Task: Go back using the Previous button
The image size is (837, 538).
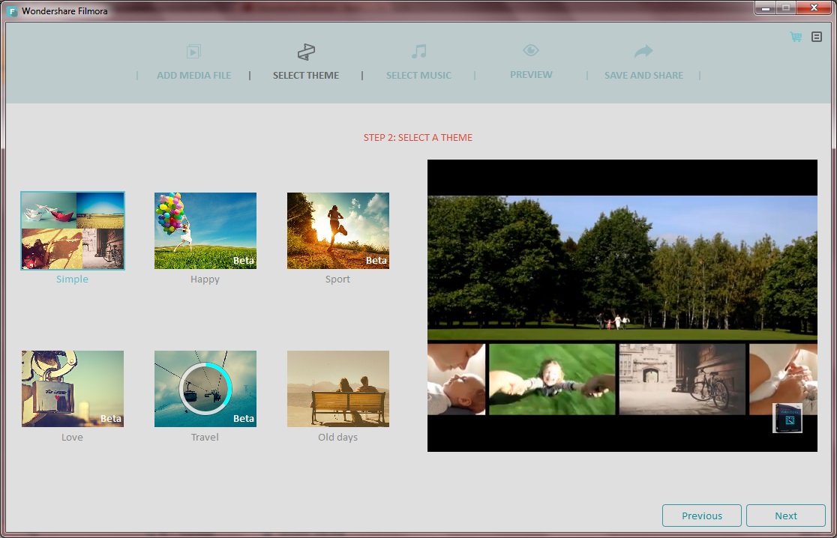Action: pos(701,516)
